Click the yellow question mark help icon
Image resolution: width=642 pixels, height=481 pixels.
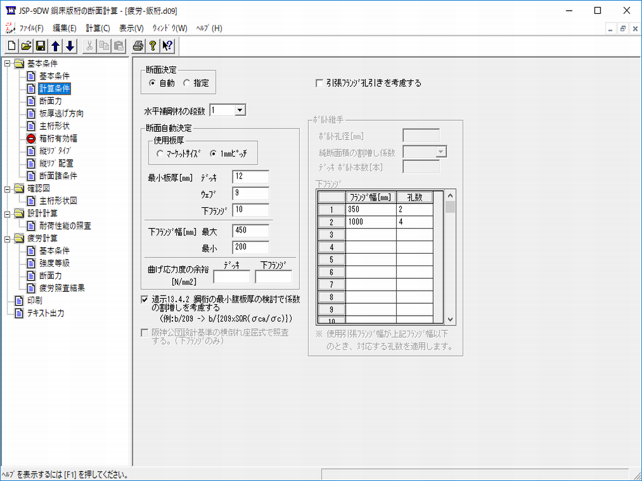(x=152, y=46)
